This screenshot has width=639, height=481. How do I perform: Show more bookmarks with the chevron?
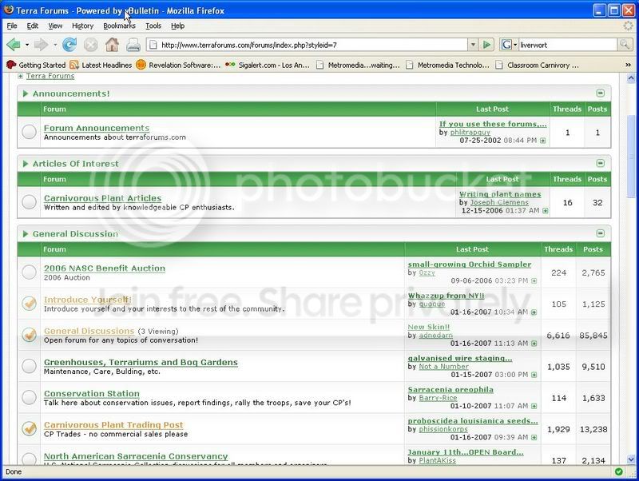coord(628,65)
